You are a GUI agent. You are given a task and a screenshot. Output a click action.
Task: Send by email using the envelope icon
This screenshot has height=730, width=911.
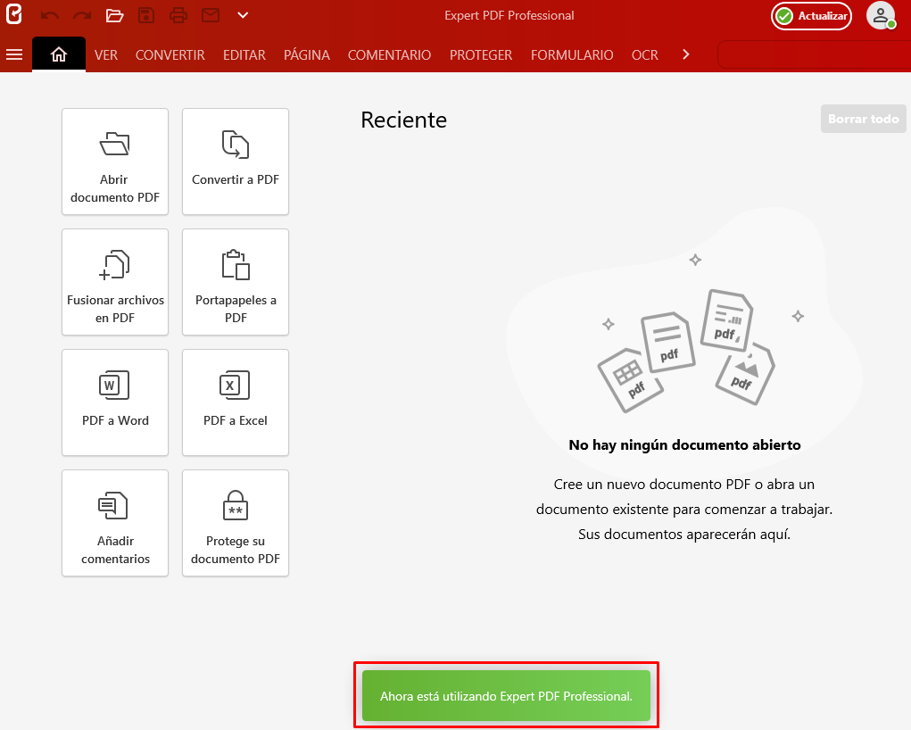pyautogui.click(x=211, y=15)
